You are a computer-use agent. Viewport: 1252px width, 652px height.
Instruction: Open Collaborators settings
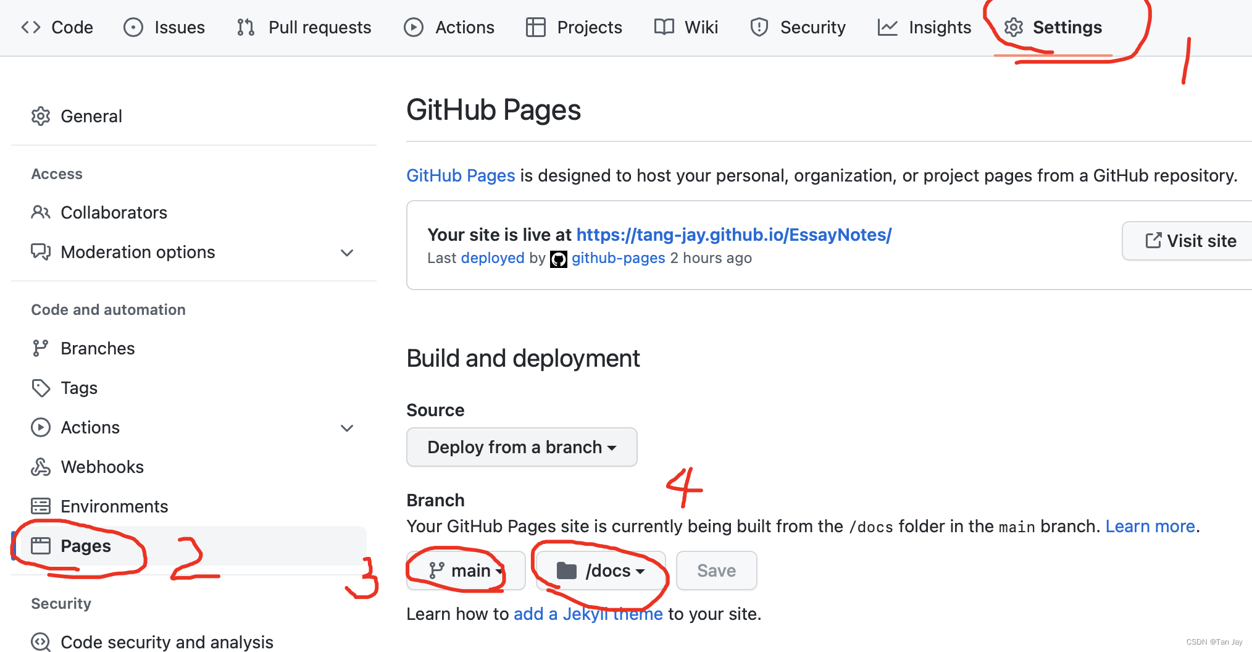tap(194, 212)
